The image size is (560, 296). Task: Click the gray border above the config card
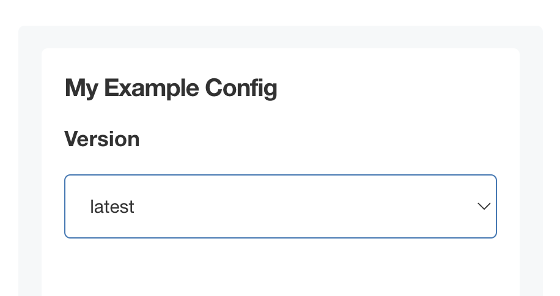click(280, 37)
